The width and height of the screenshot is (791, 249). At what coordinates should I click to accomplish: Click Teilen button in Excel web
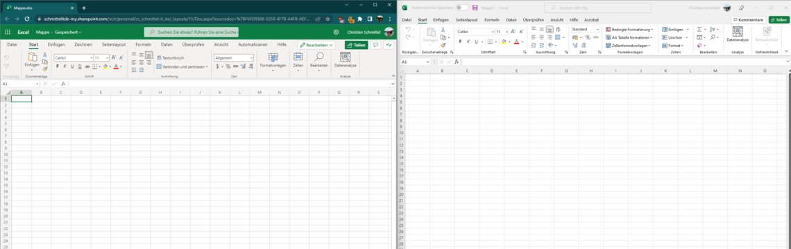pos(356,45)
